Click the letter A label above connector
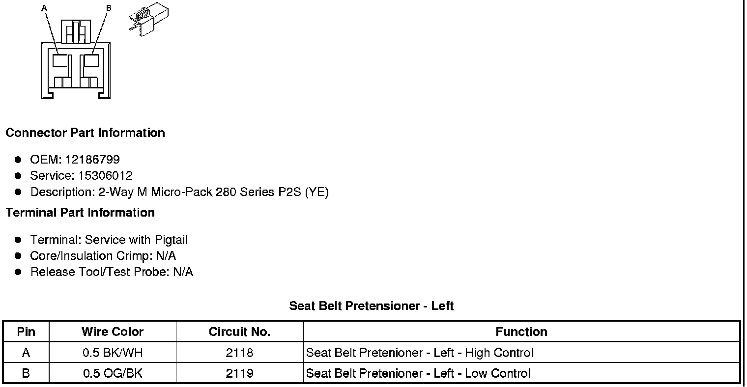This screenshot has height=387, width=747. [x=44, y=8]
